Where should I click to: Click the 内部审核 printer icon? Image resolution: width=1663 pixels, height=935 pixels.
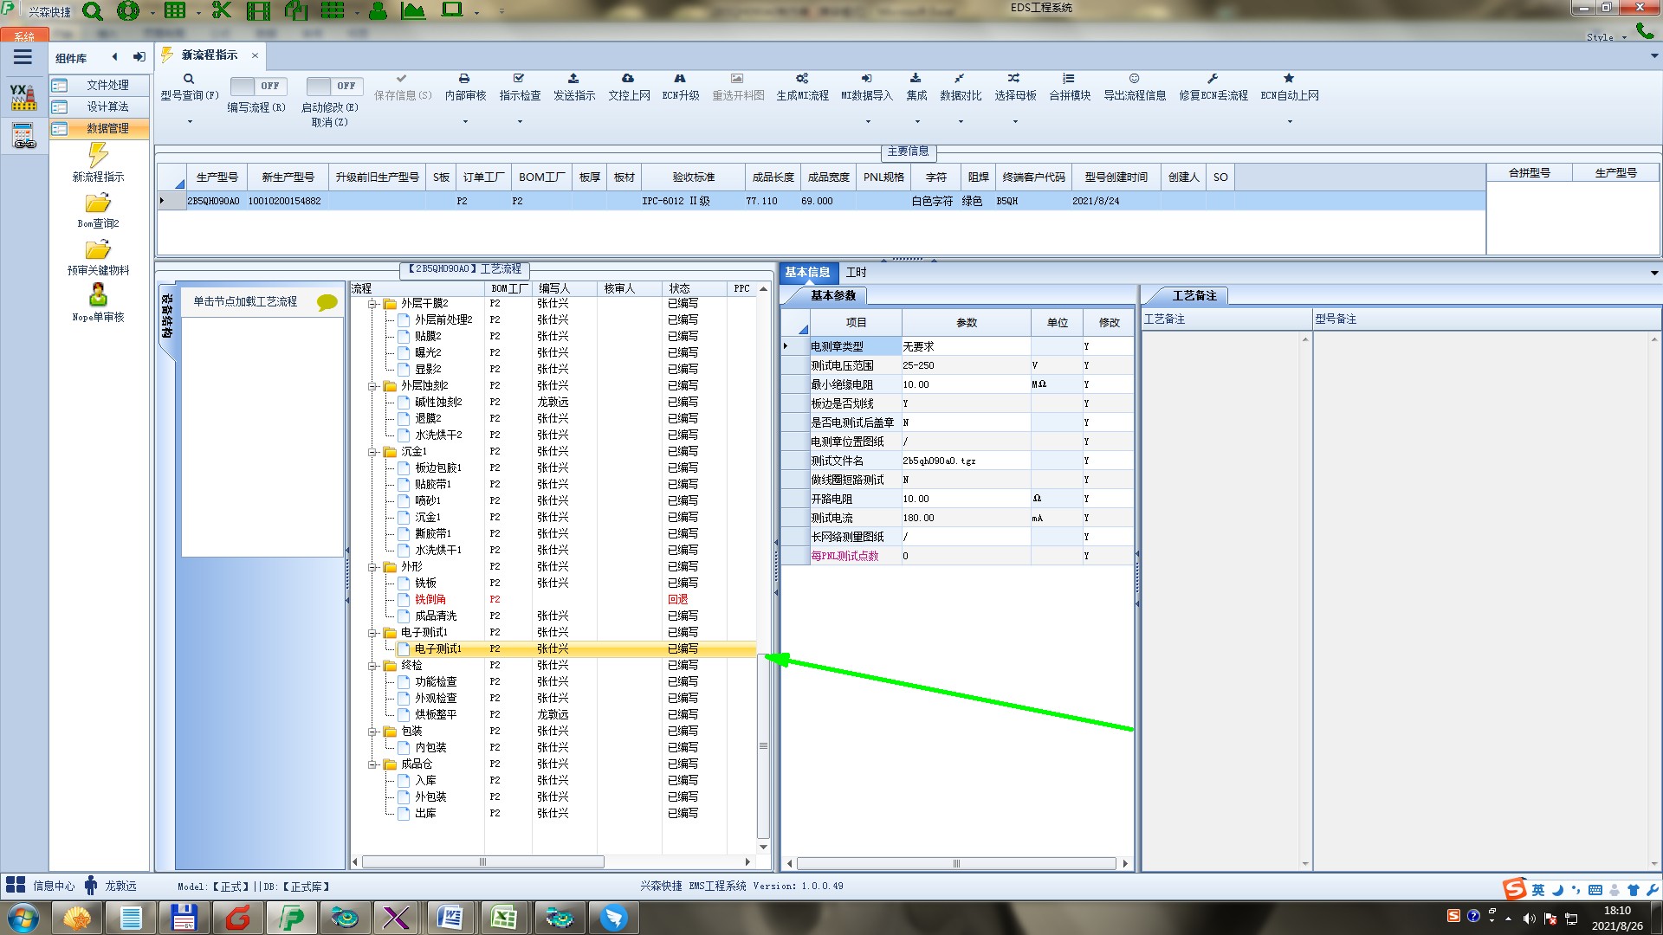coord(464,79)
